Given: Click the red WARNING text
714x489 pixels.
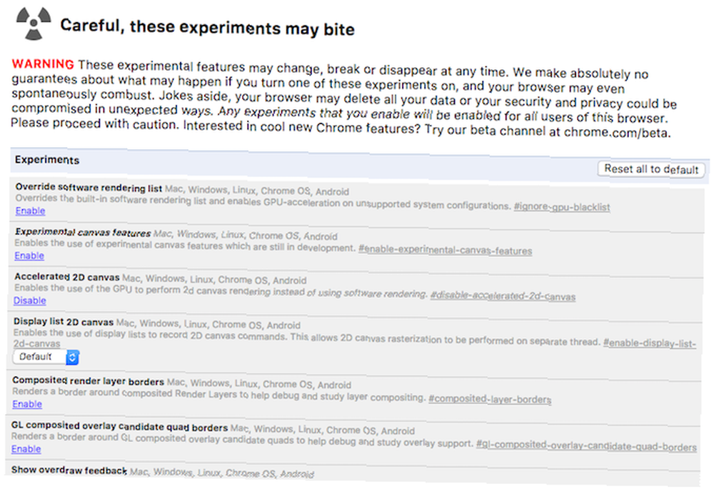Looking at the screenshot, I should pyautogui.click(x=43, y=64).
